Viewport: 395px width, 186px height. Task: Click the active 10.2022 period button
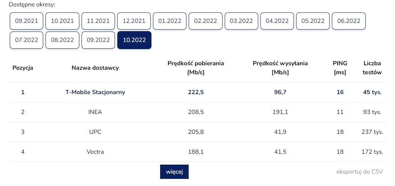[x=134, y=40]
